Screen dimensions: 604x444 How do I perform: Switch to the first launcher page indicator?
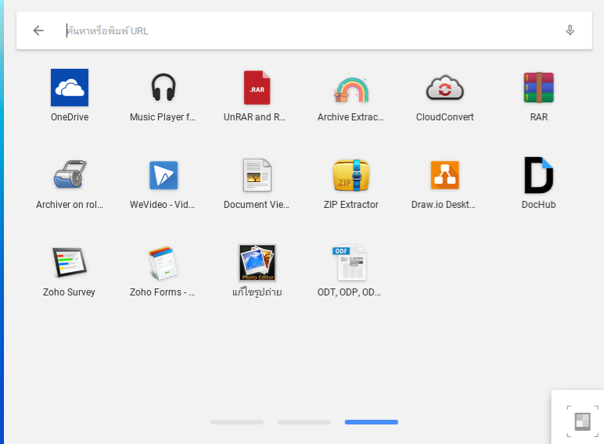click(237, 422)
